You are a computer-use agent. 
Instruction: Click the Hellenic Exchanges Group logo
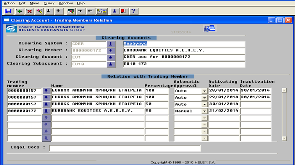(x=45, y=28)
